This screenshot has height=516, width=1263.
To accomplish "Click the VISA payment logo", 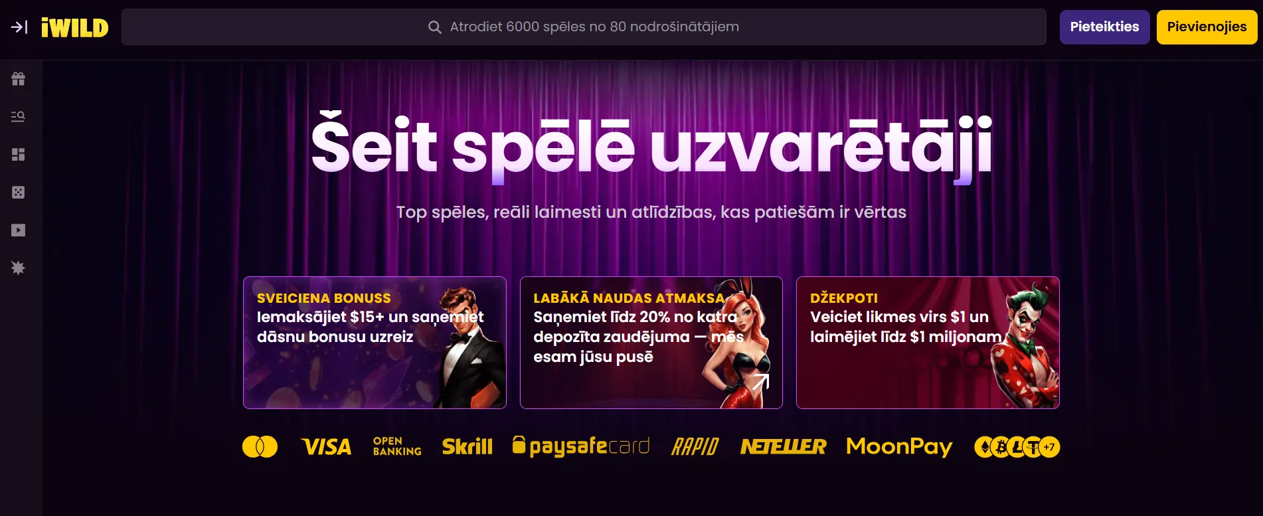I will (x=326, y=447).
